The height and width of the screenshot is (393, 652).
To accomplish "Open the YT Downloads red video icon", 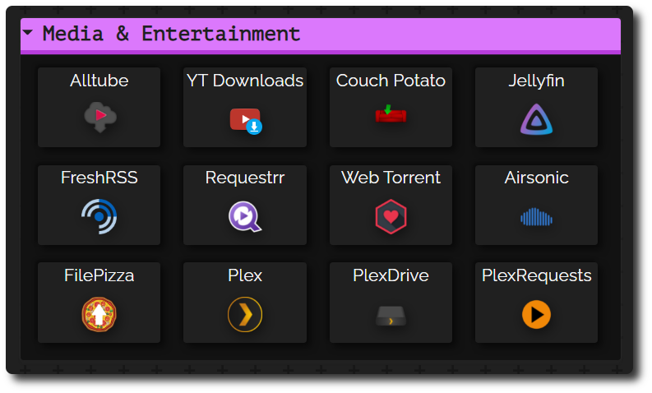I will coord(245,120).
